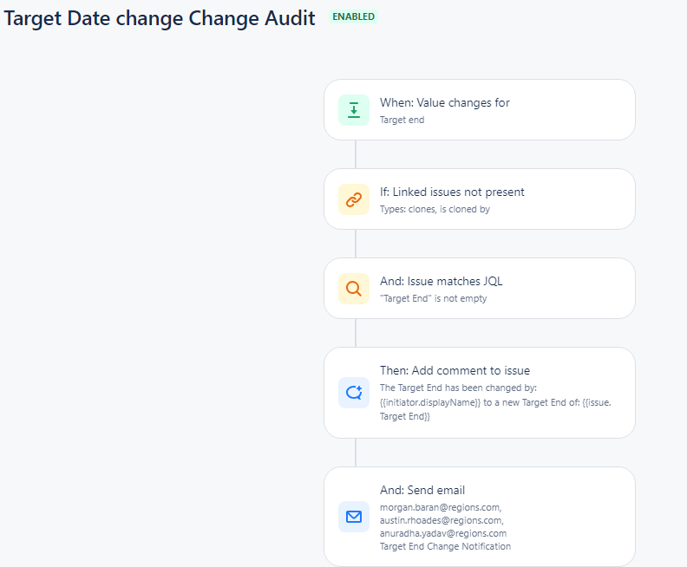This screenshot has height=567, width=687.
Task: Click the rule title Target Date change Change Audit
Action: (x=160, y=19)
